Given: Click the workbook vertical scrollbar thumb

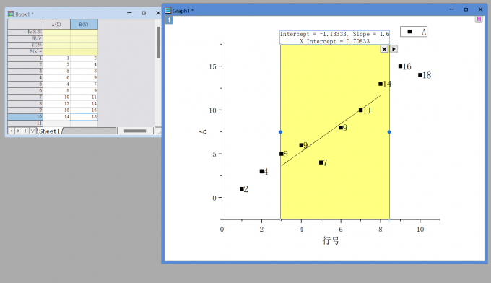Looking at the screenshot, I should [159, 43].
